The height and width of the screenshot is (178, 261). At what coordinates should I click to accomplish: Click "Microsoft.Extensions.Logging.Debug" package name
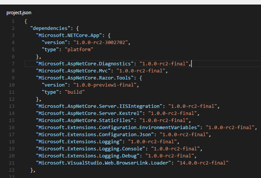(88, 156)
